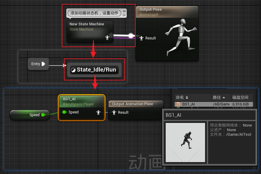The image size is (261, 174).
Task: Sort assets by 命名 column
Action: (x=193, y=98)
